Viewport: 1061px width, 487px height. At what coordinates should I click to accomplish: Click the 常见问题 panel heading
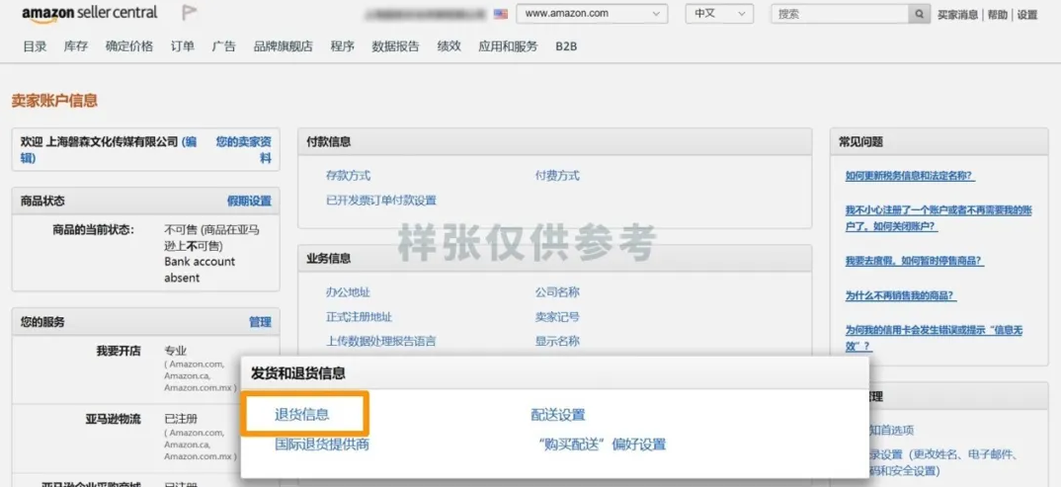click(x=860, y=141)
